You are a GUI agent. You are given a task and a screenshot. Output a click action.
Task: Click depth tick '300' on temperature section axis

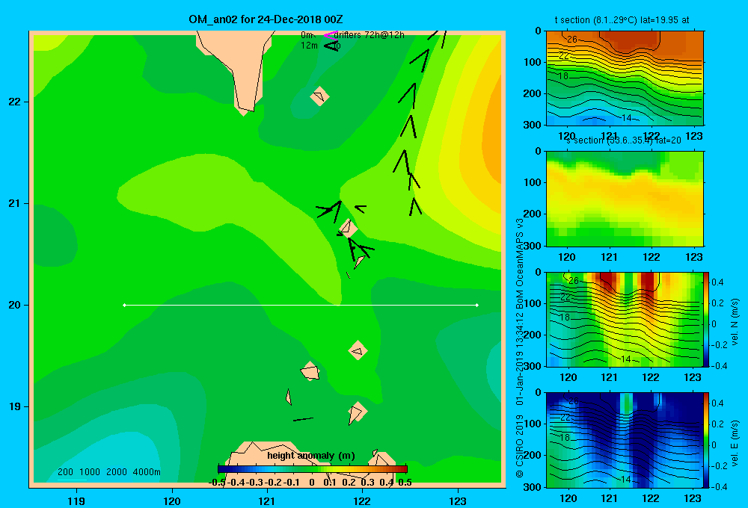coord(533,125)
